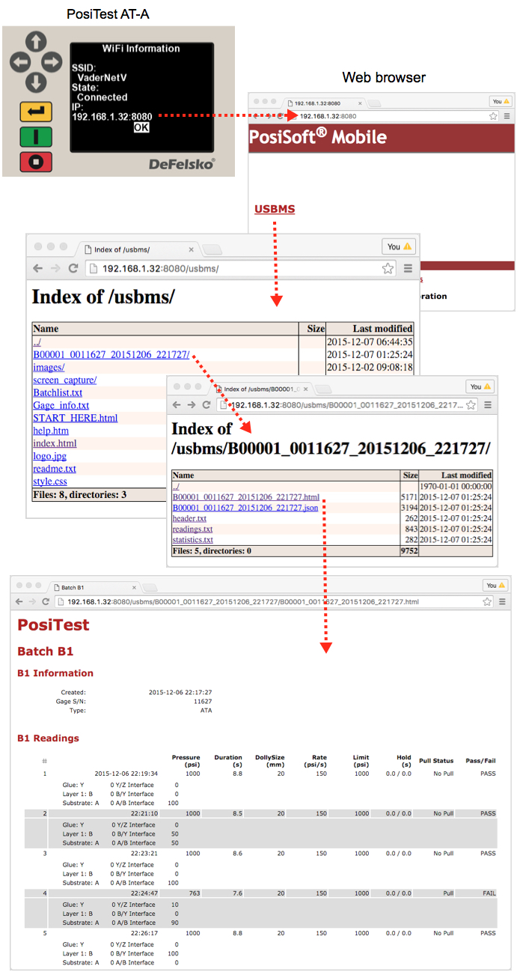The width and height of the screenshot is (520, 978).
Task: Open the Batchlist.txt file link
Action: tap(58, 392)
